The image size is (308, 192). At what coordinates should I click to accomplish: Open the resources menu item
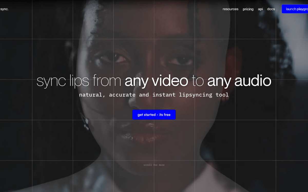pyautogui.click(x=230, y=9)
